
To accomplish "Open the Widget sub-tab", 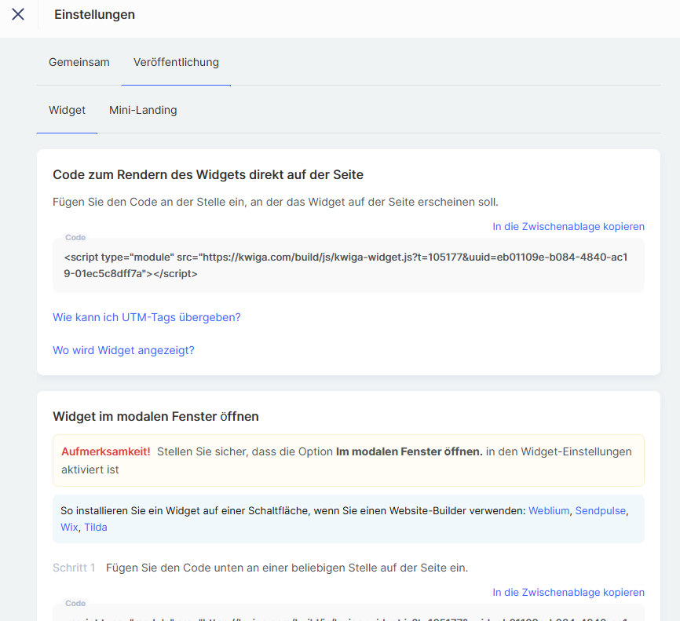I will coord(67,110).
